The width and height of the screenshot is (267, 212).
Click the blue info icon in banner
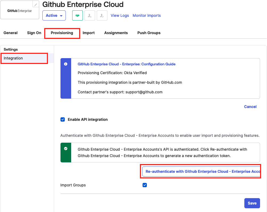click(x=66, y=64)
